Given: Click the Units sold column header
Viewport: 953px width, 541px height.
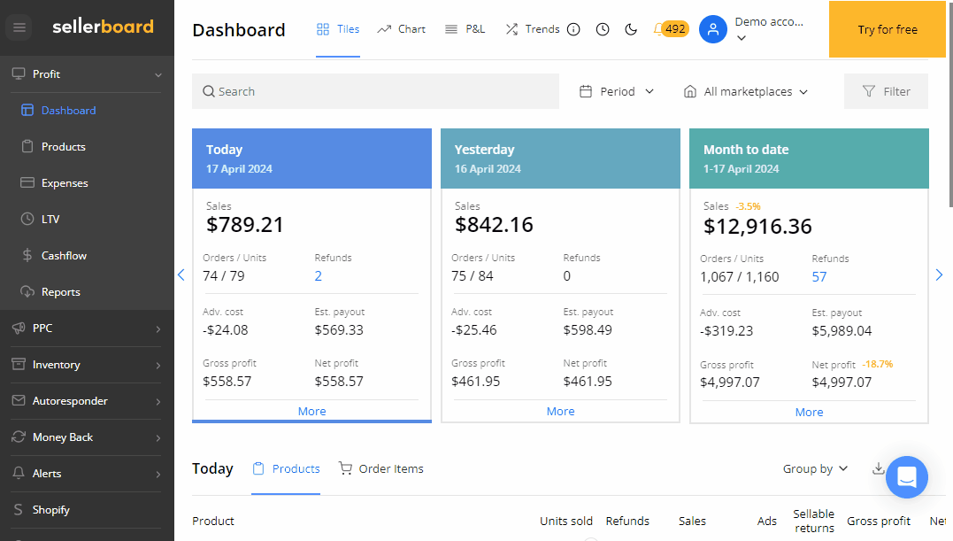Looking at the screenshot, I should tap(565, 521).
